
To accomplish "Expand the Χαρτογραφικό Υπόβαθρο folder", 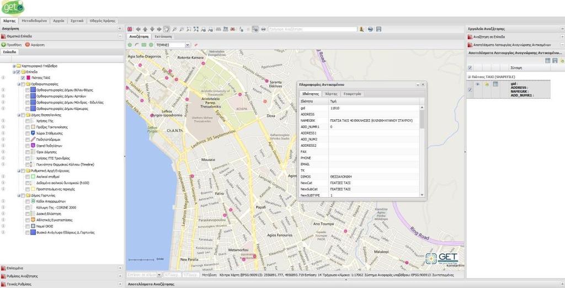I will coord(14,66).
